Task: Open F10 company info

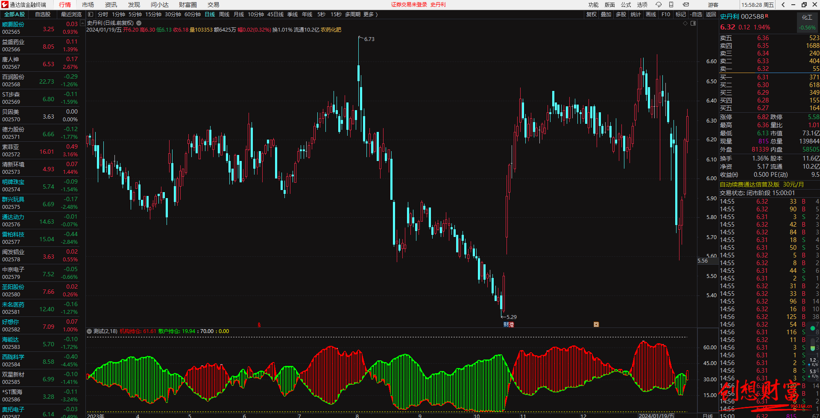Action: pyautogui.click(x=666, y=15)
